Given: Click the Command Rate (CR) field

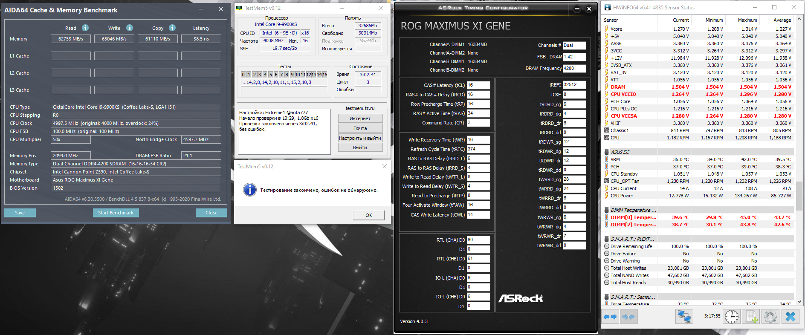Looking at the screenshot, I should (478, 122).
